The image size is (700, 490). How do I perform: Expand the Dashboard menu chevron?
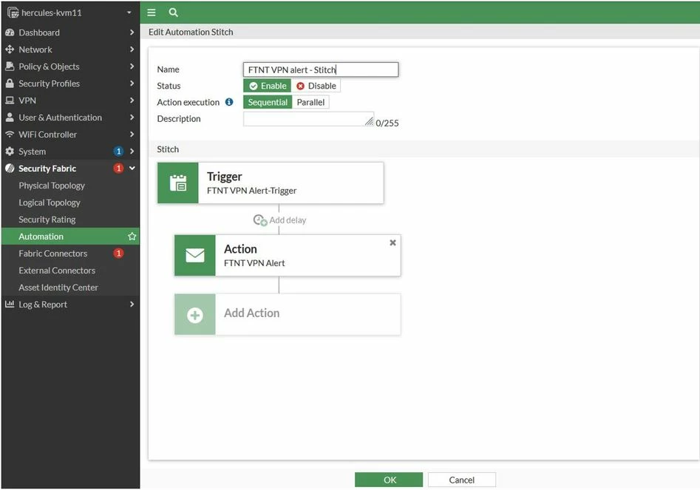point(132,32)
